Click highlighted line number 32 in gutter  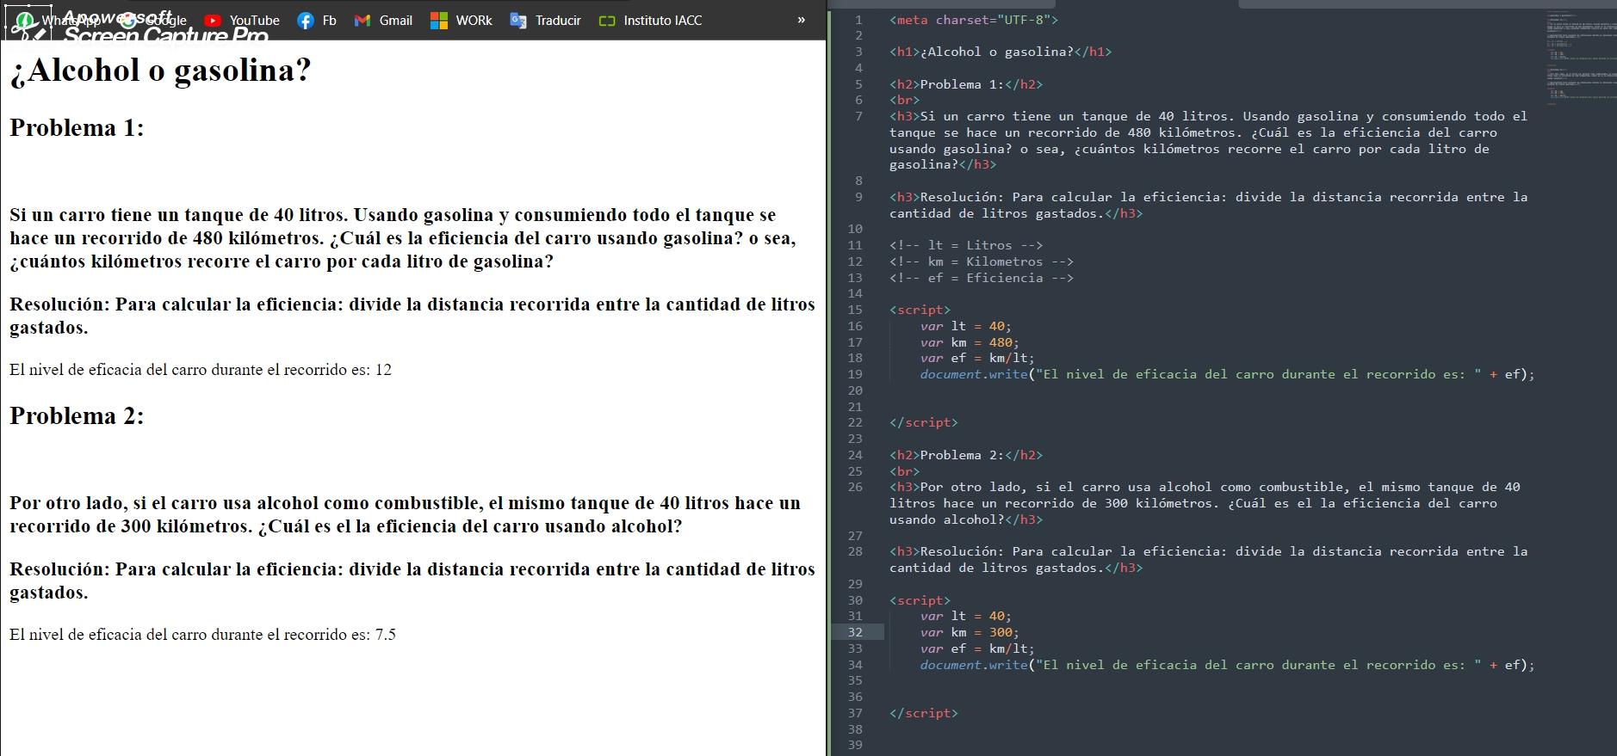(855, 632)
